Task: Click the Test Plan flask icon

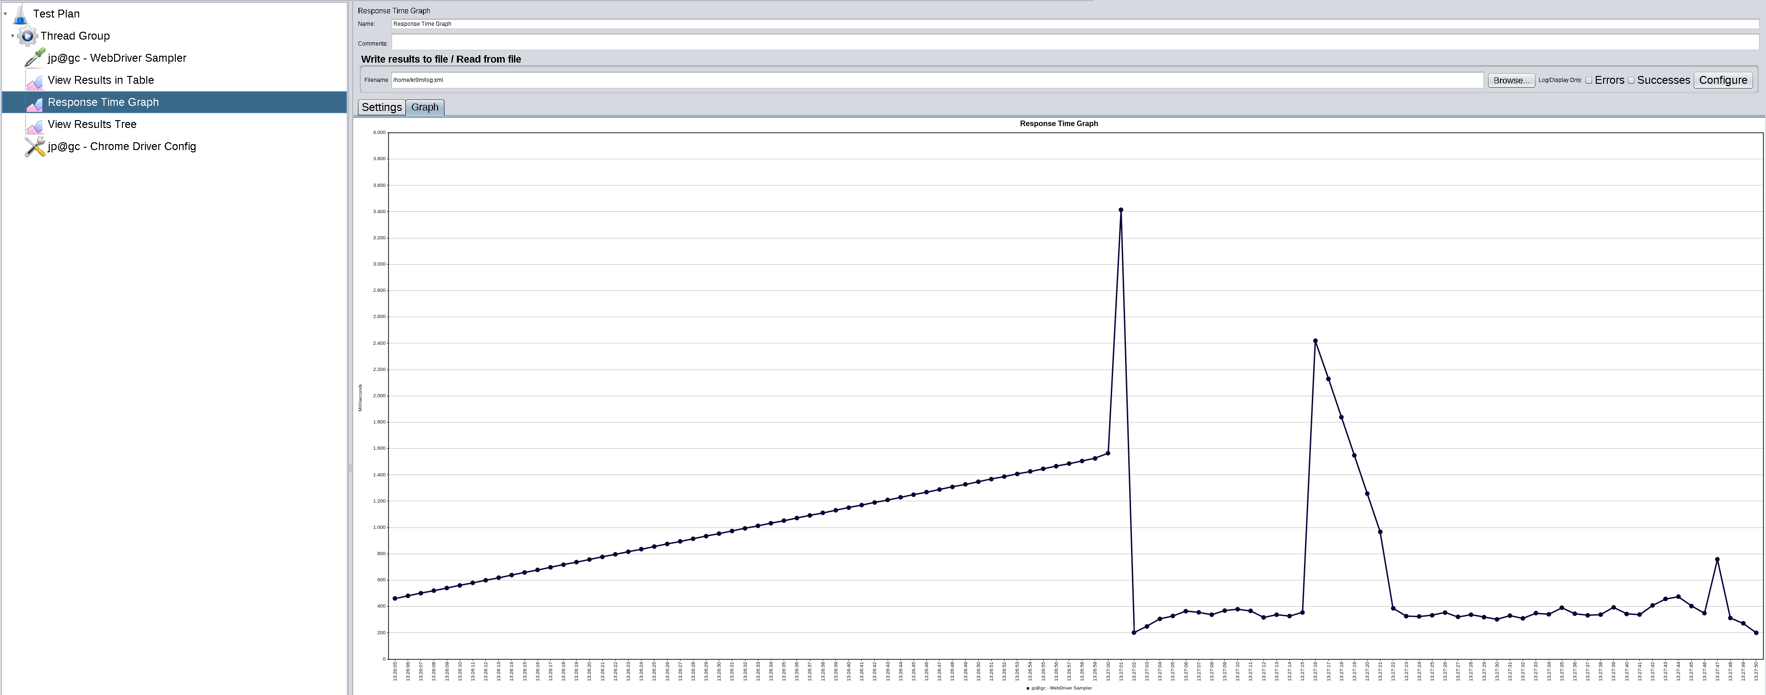Action: (20, 14)
